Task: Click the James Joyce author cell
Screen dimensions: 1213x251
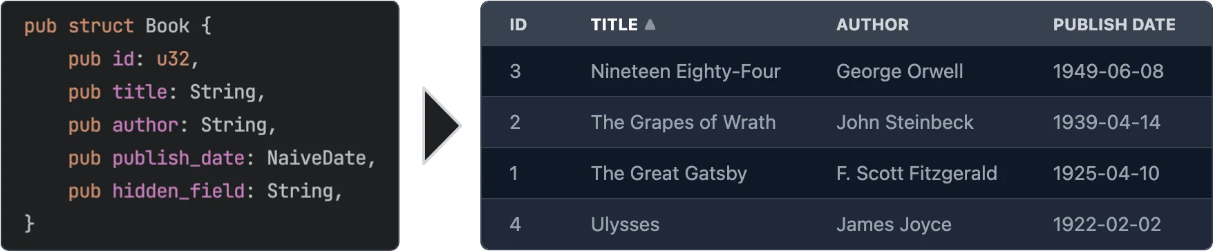Action: 894,224
